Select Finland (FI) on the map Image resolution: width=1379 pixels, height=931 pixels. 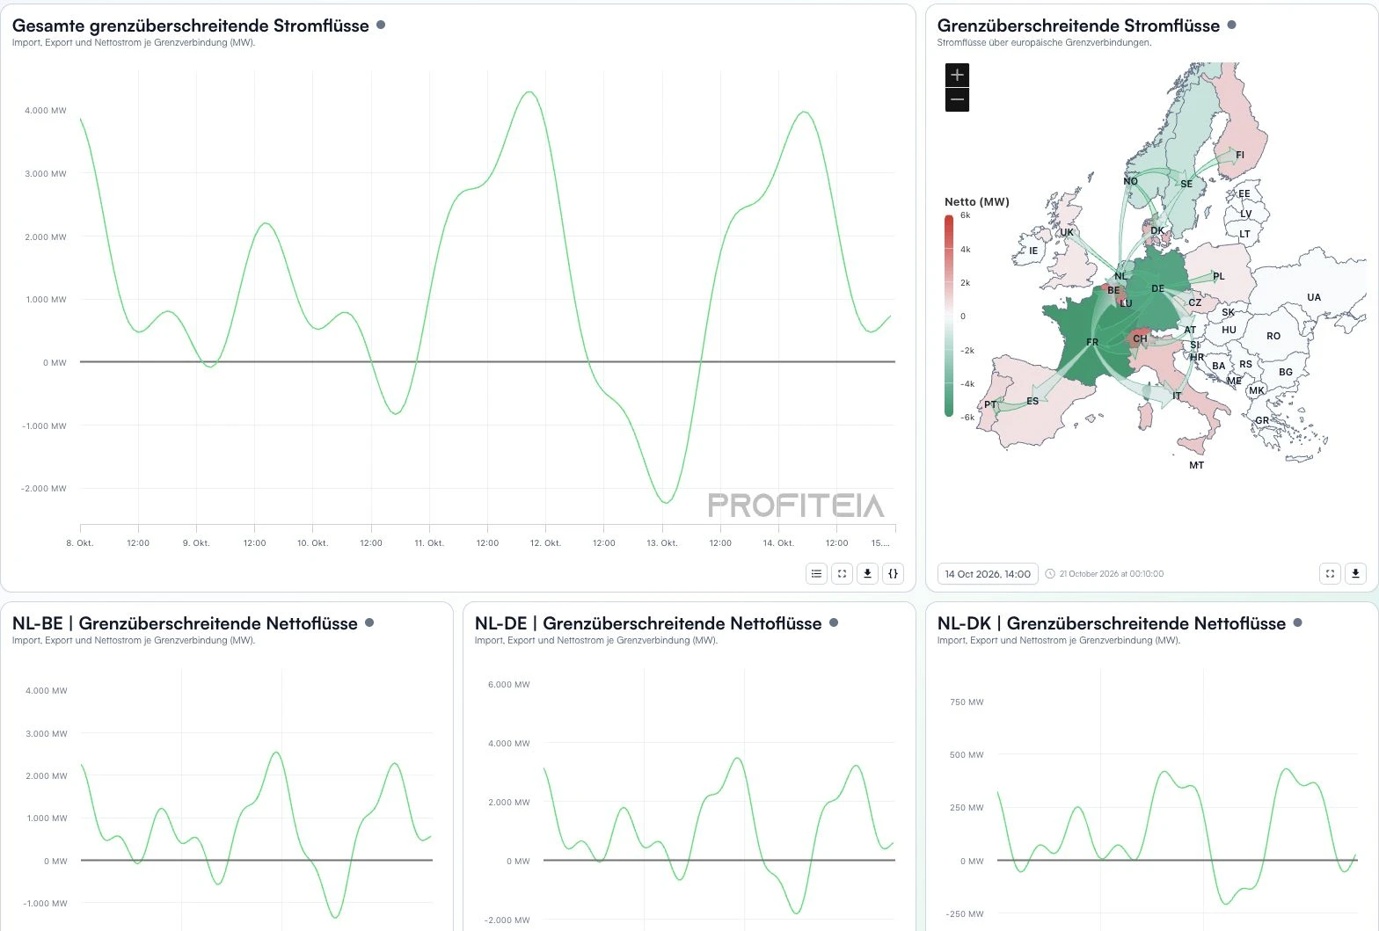[1240, 155]
